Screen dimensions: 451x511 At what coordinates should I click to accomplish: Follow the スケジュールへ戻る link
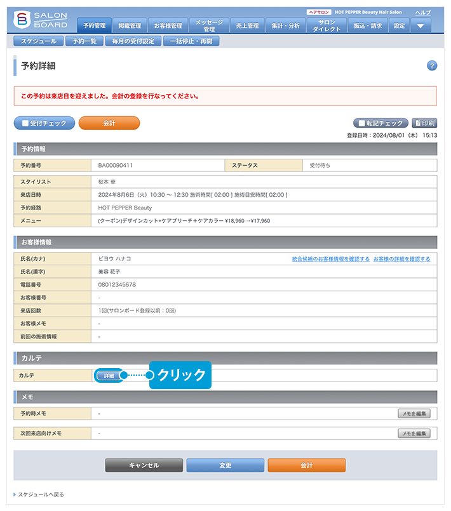coord(41,494)
